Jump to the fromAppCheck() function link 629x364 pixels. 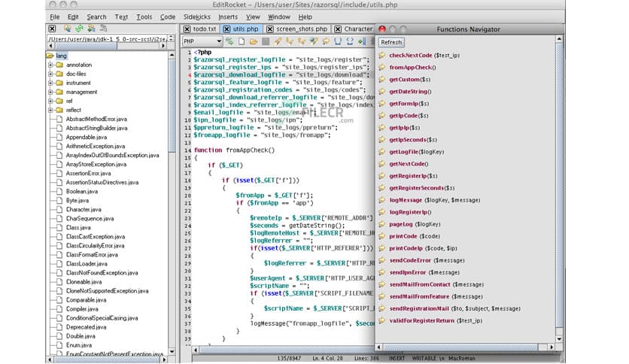[x=412, y=68]
